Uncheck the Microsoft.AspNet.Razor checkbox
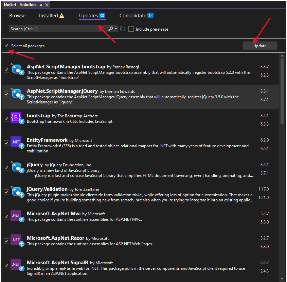This screenshot has width=287, height=282. [x=6, y=241]
